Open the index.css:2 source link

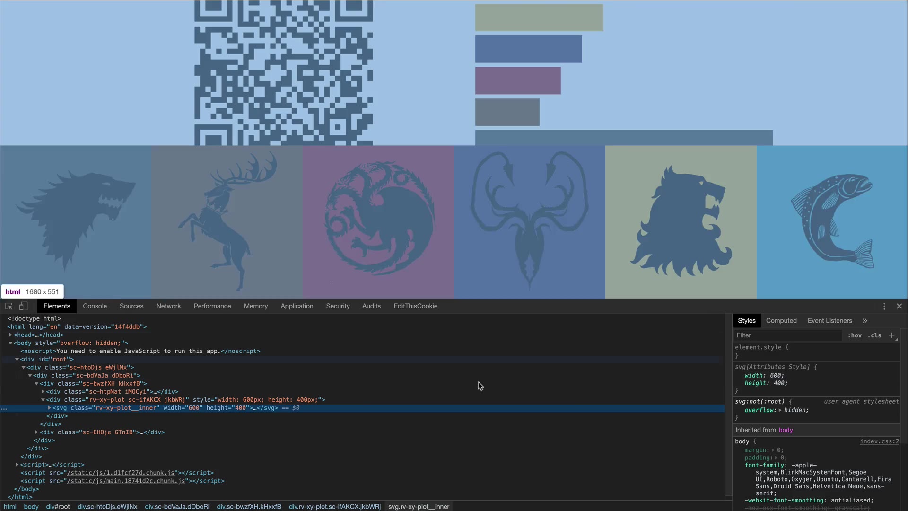pyautogui.click(x=879, y=441)
